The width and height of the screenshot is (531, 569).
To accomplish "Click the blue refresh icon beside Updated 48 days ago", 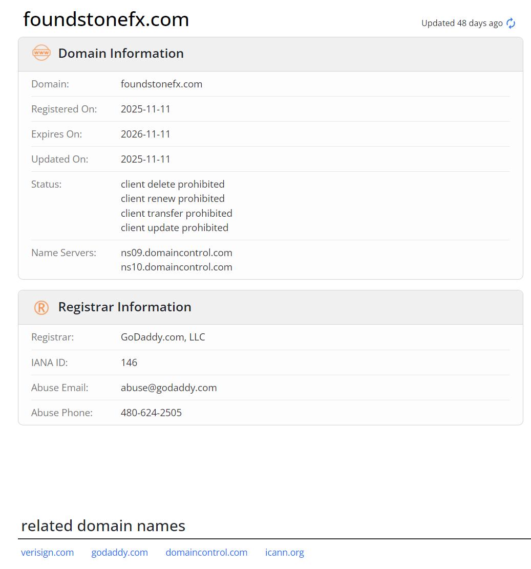I will pos(511,23).
